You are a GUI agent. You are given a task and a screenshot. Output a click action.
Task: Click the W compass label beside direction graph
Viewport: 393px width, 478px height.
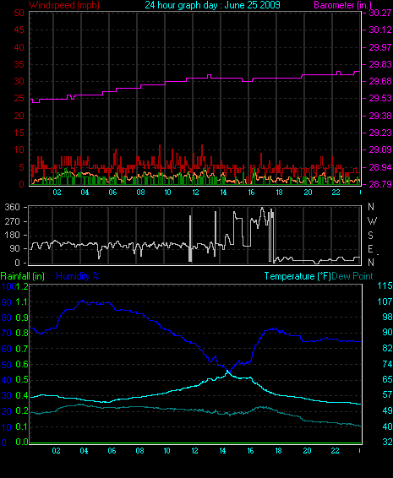(x=372, y=220)
